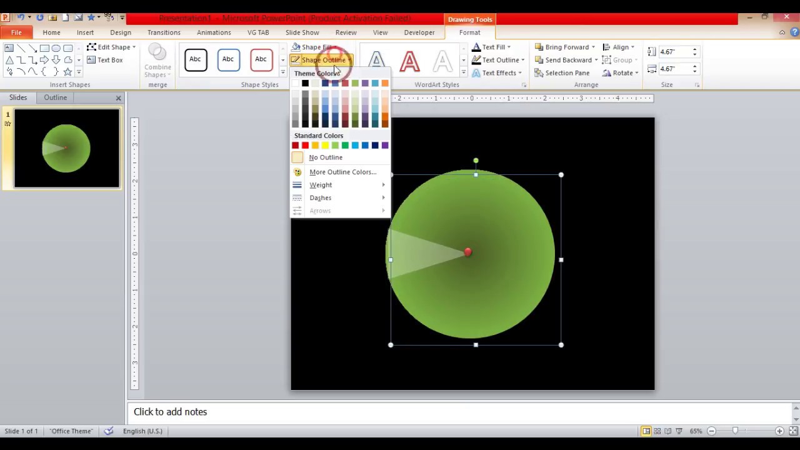Viewport: 800px width, 450px height.
Task: Open the Selection Pane
Action: [x=562, y=73]
